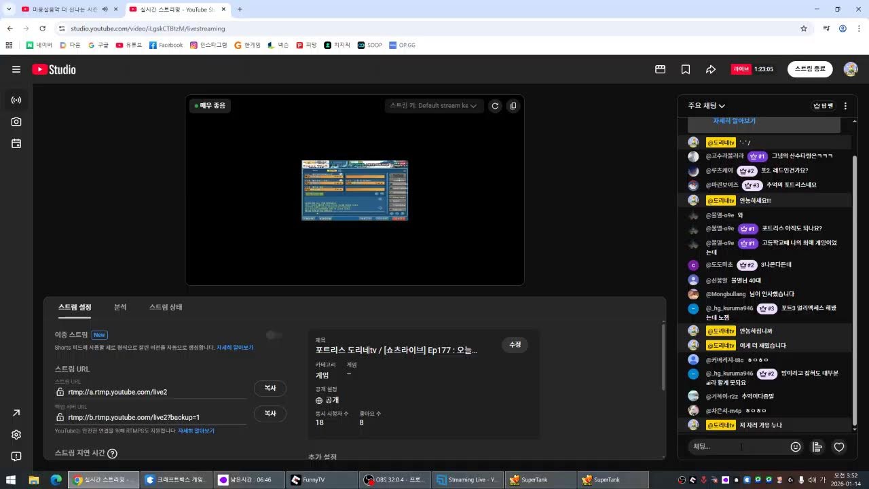Open 자세히 알아보기 link under 이중 스트림

pos(235,348)
